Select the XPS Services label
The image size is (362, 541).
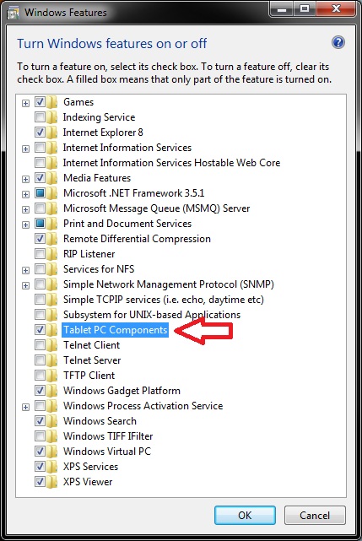(x=91, y=467)
